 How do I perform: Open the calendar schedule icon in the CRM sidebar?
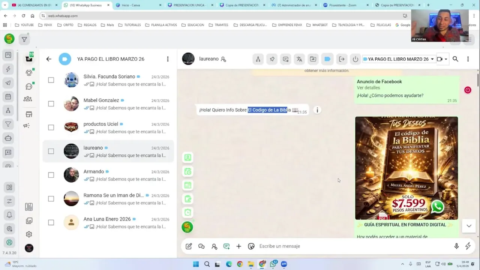click(8, 97)
